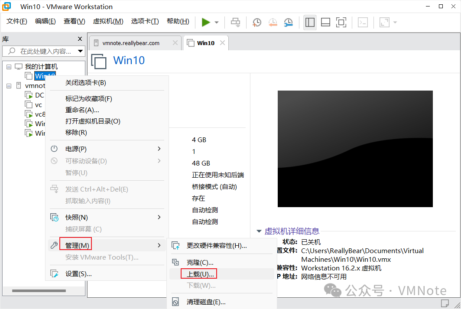
Task: Switch to vmnote.reallybear.com tab
Action: click(131, 43)
